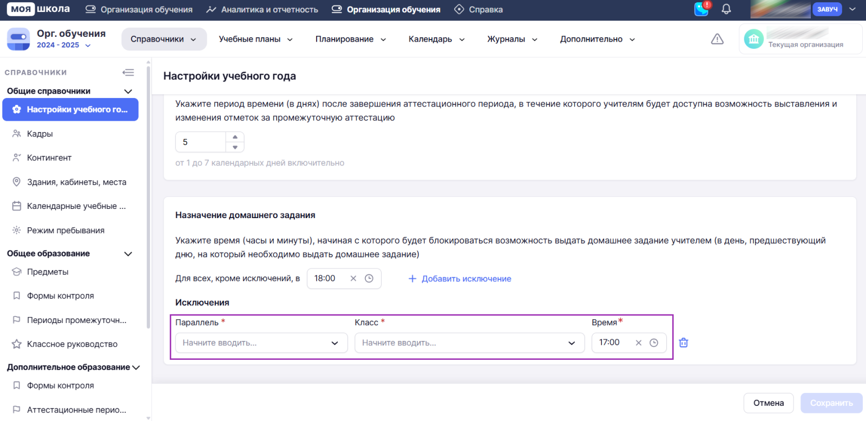866x421 pixels.
Task: Click the blue chat messages icon
Action: (x=701, y=9)
